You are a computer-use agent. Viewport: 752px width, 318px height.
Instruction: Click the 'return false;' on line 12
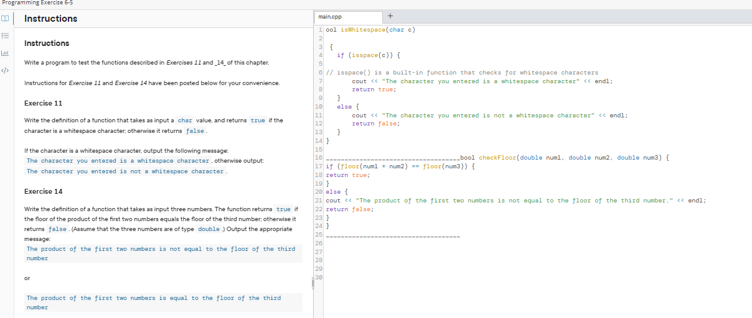[x=375, y=124]
